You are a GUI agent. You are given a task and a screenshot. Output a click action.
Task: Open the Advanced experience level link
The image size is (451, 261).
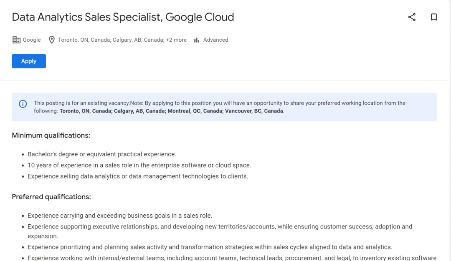pyautogui.click(x=215, y=40)
